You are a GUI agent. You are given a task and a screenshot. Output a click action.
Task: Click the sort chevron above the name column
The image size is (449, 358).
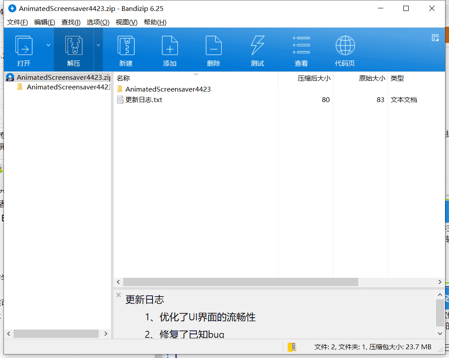pyautogui.click(x=196, y=74)
